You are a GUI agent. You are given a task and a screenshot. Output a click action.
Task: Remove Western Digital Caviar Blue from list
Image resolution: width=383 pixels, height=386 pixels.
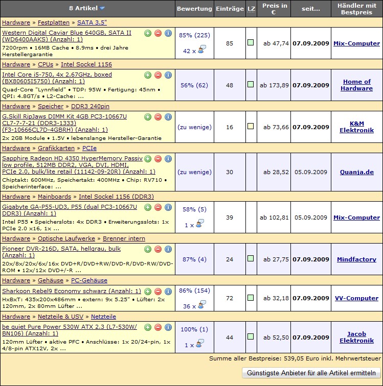158,33
